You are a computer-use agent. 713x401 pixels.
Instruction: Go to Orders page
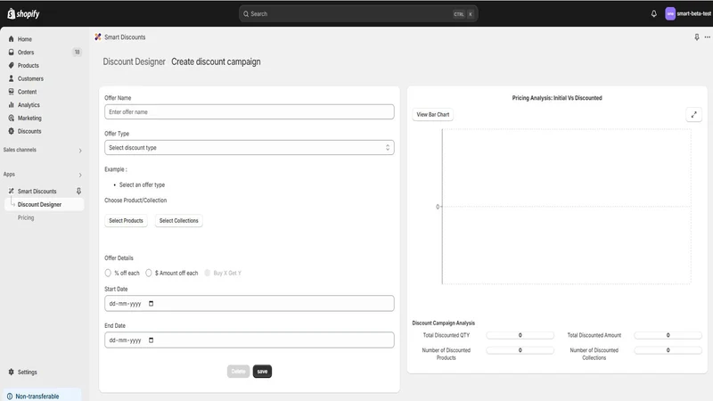click(x=26, y=53)
